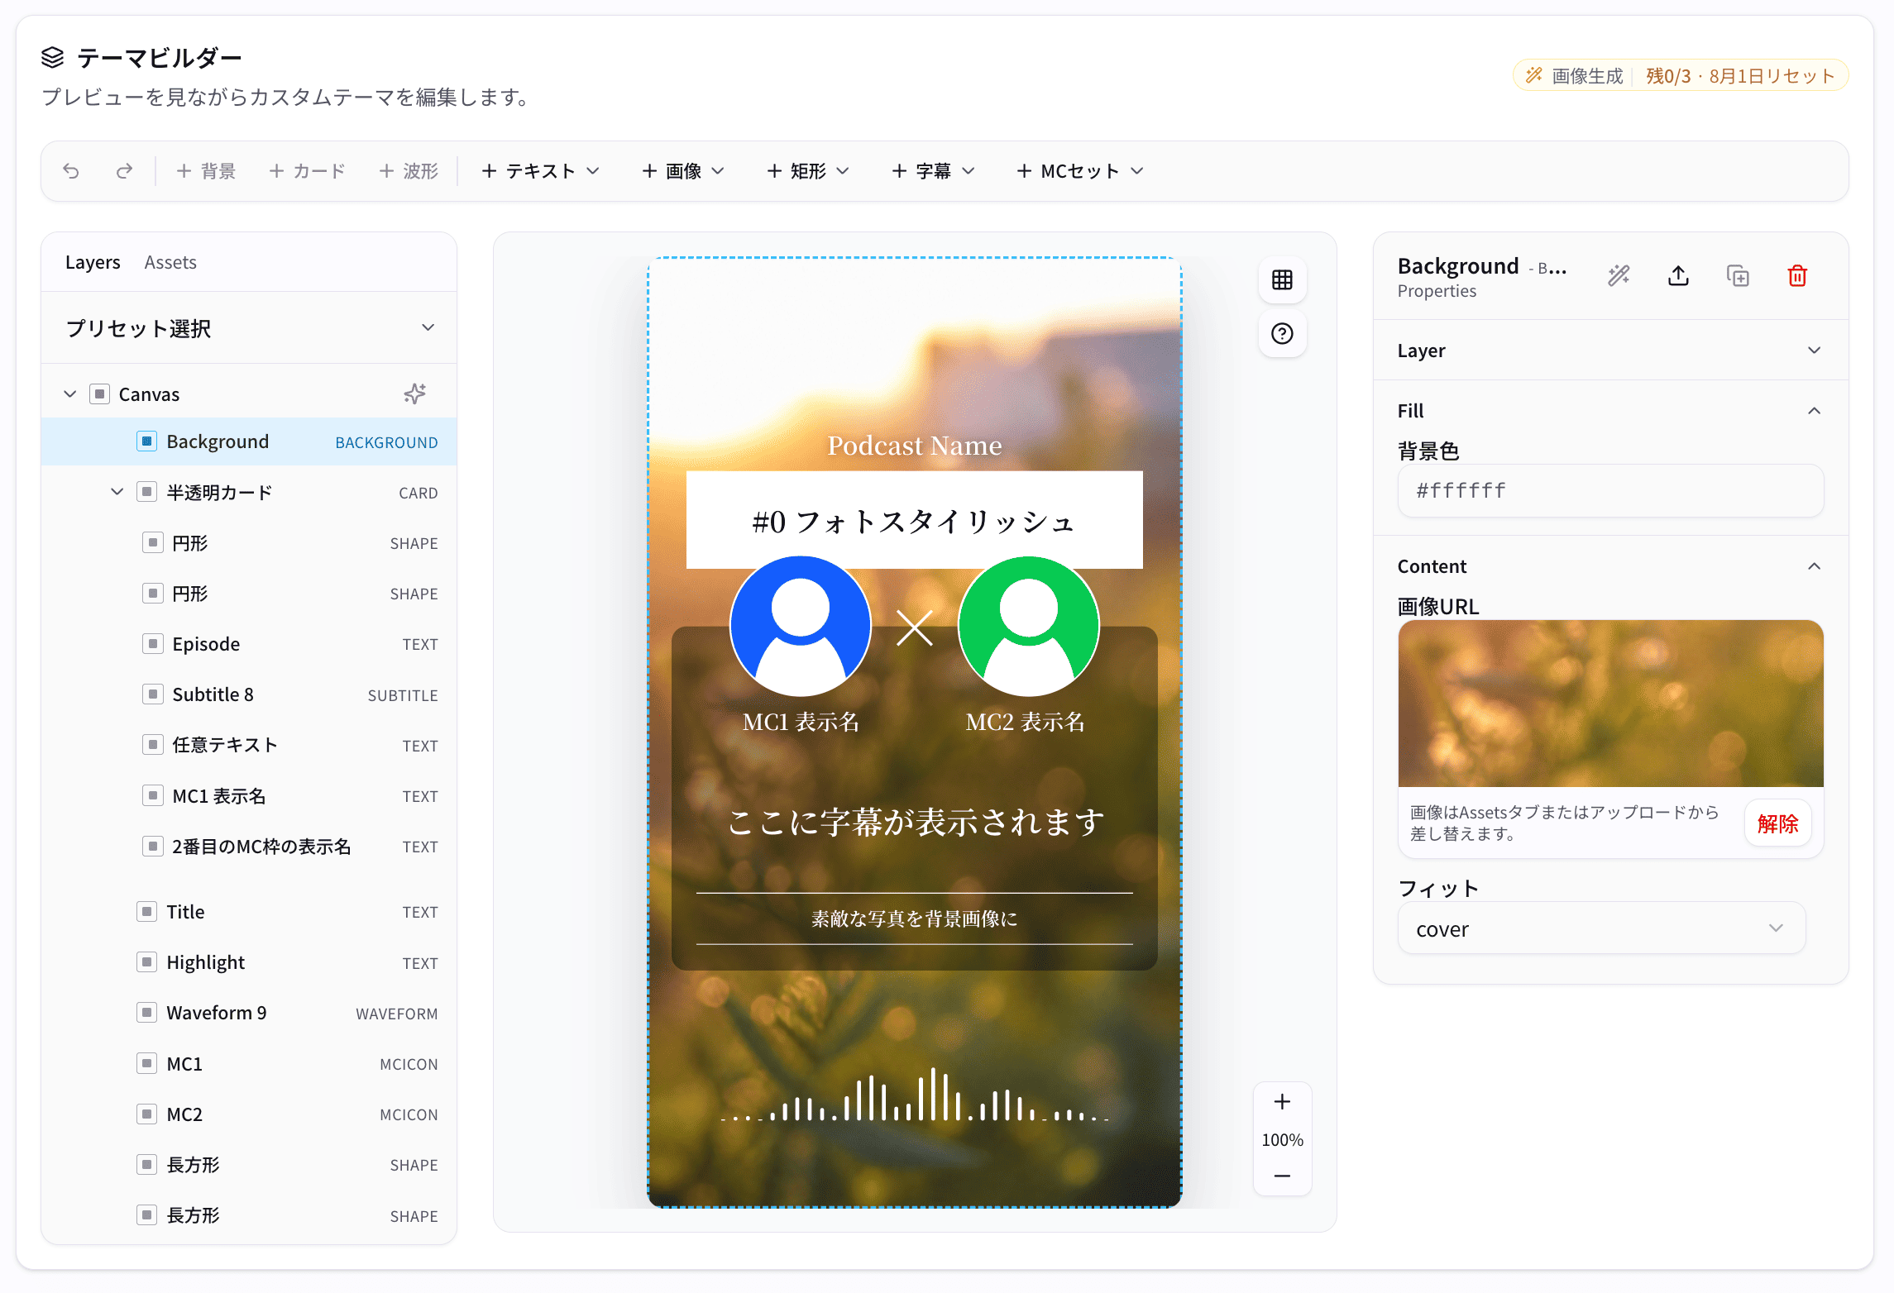
Task: Toggle visibility box for 半透明カード
Action: point(146,492)
